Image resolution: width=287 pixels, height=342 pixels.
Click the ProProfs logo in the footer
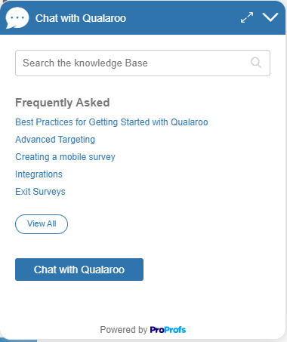click(168, 330)
